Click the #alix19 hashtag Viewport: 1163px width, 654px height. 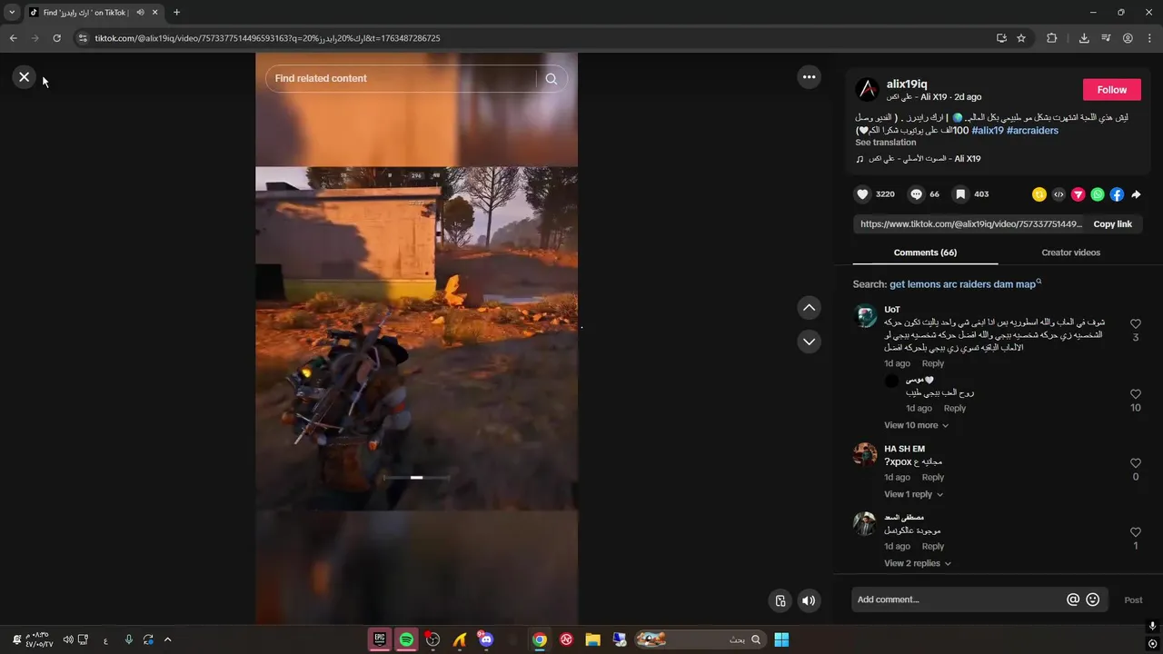[x=988, y=131]
